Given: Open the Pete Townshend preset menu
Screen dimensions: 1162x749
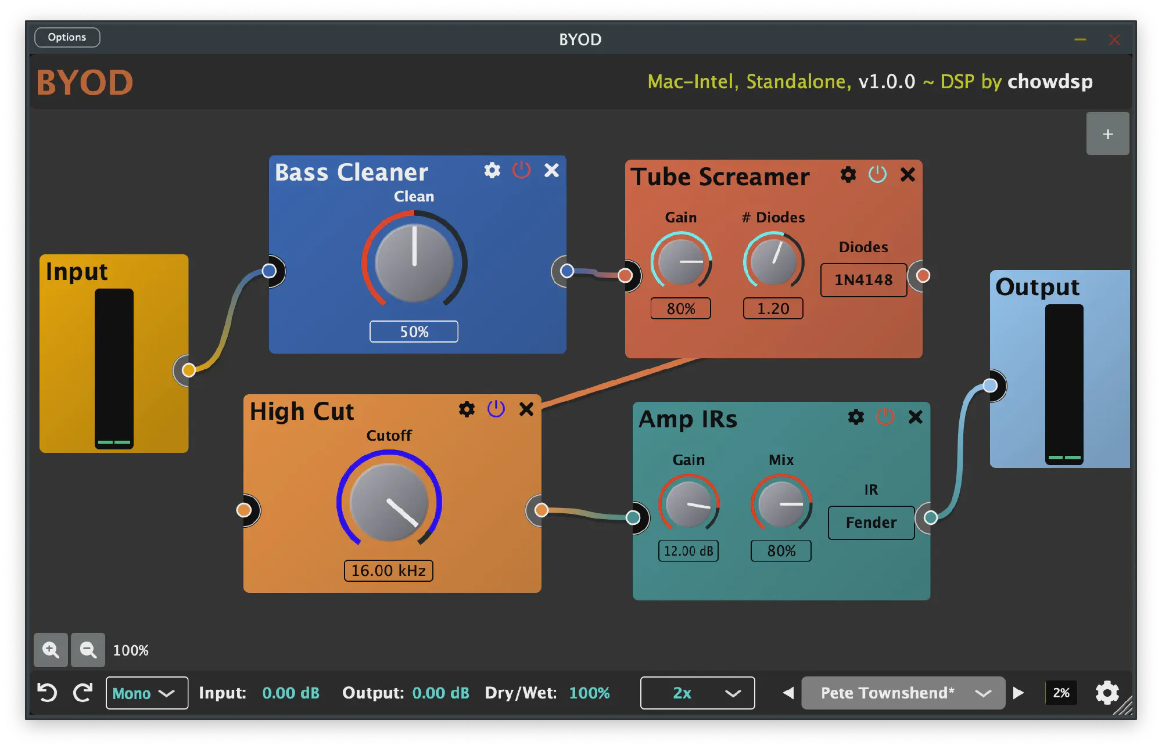Looking at the screenshot, I should tap(903, 693).
